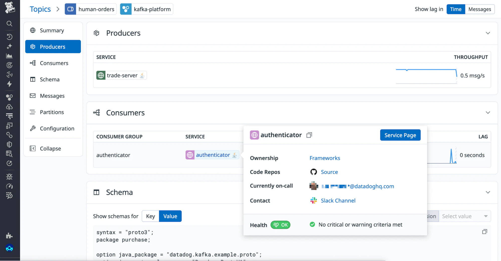Open the Slack Channel contact link
Viewport: 501px width, 261px height.
[338, 201]
